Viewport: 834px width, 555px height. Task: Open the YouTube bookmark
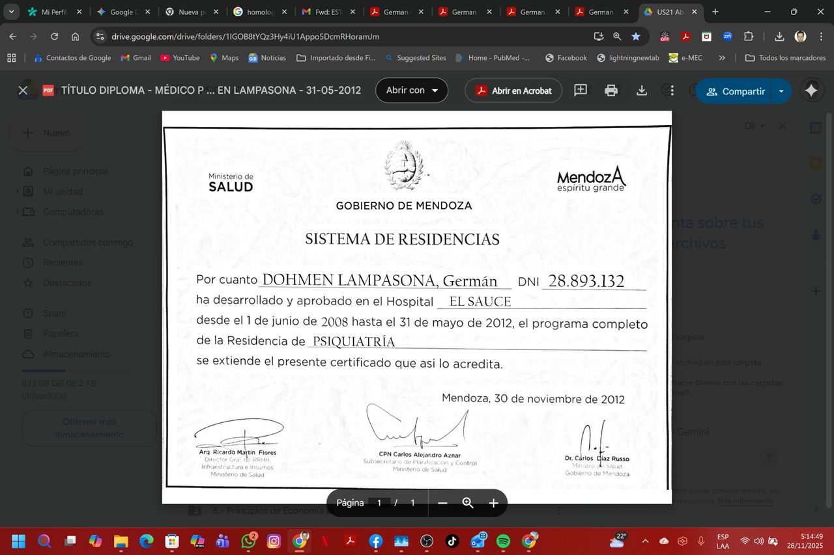click(180, 58)
